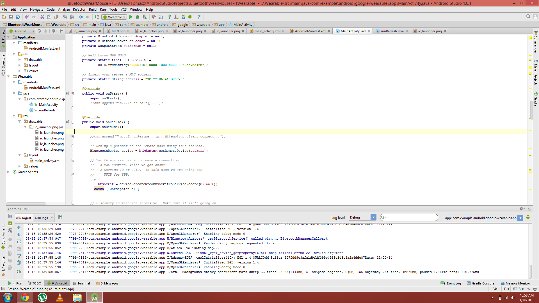Switch to the runRefresh.java tab
This screenshot has height=303, width=539.
pos(392,31)
